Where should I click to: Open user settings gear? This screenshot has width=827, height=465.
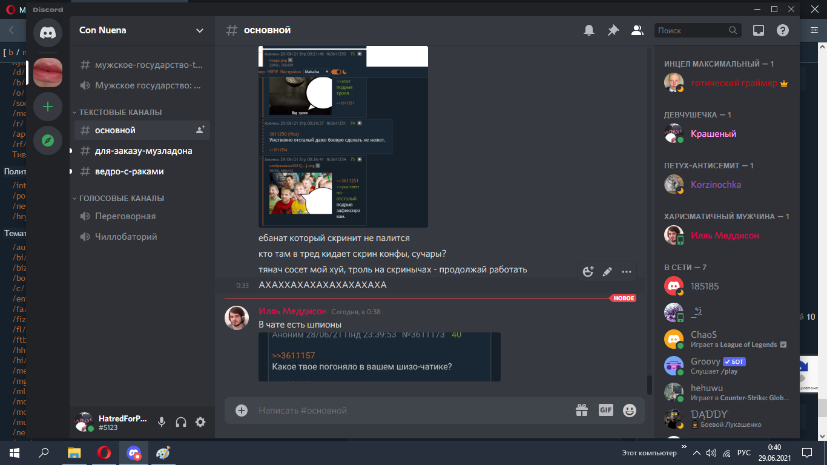click(200, 422)
